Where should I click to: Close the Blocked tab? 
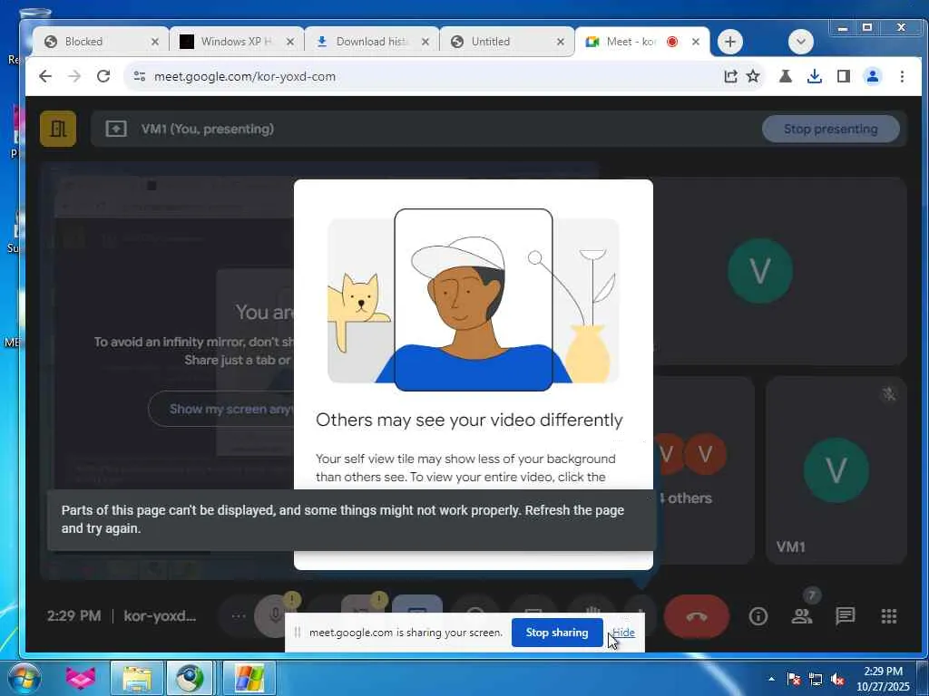(x=154, y=42)
